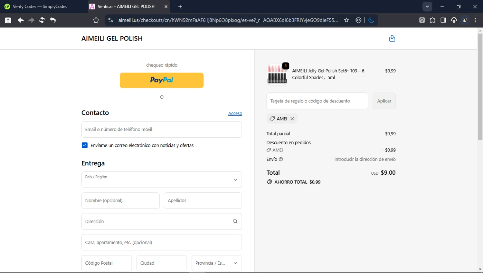The image size is (483, 273).
Task: Uncheck the email news and offers checkbox
Action: point(85,145)
